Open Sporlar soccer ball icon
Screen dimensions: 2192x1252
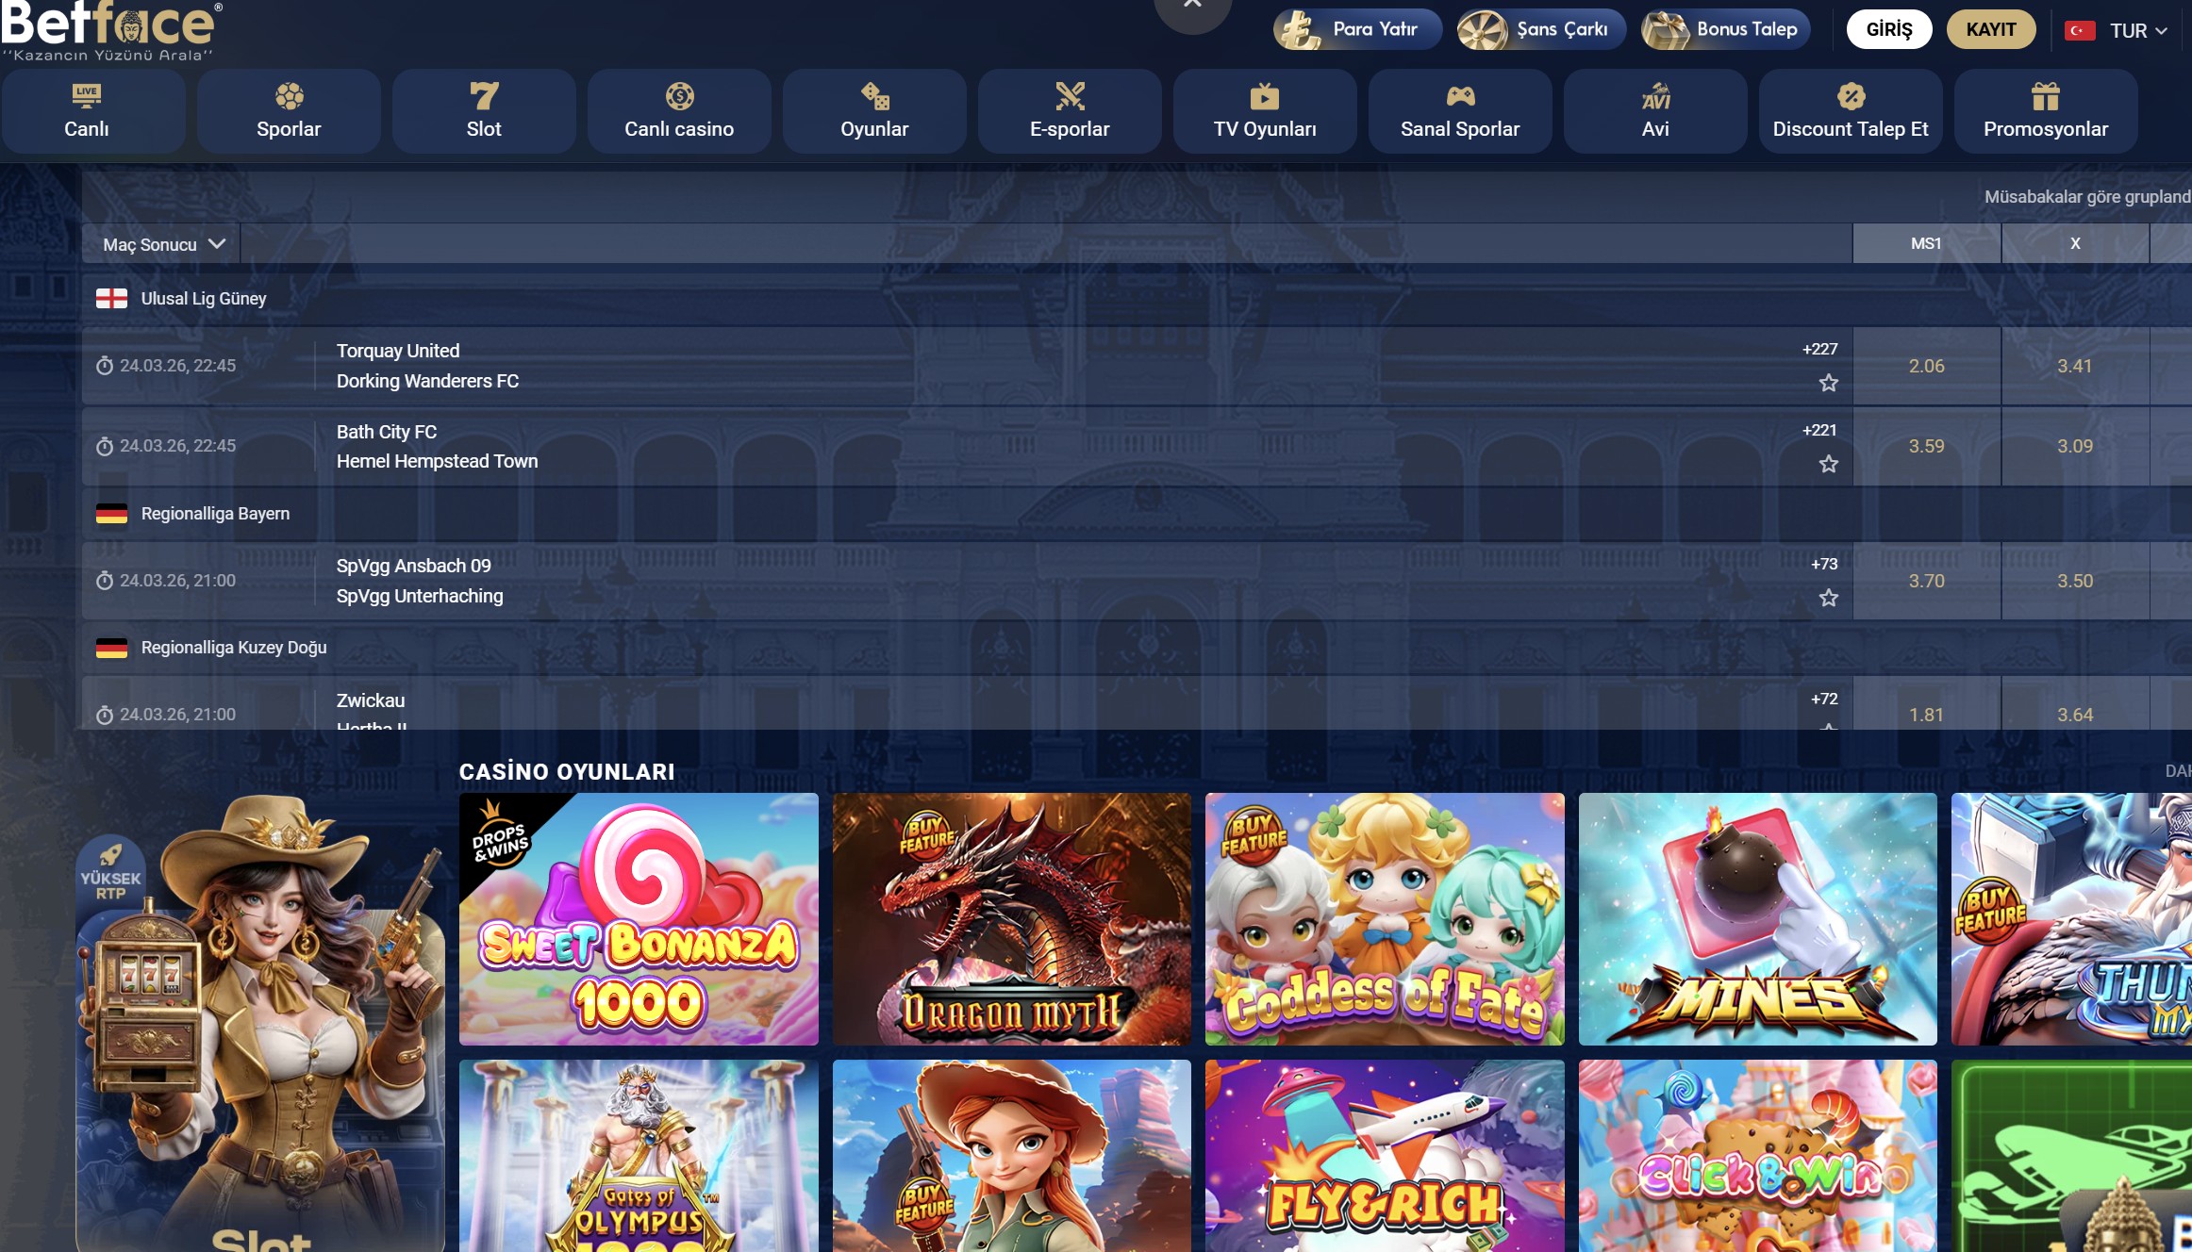(x=289, y=95)
